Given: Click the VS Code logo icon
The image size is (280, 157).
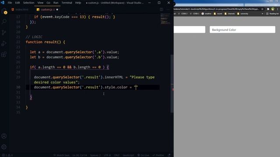Looking at the screenshot, I should [x=3, y=3].
